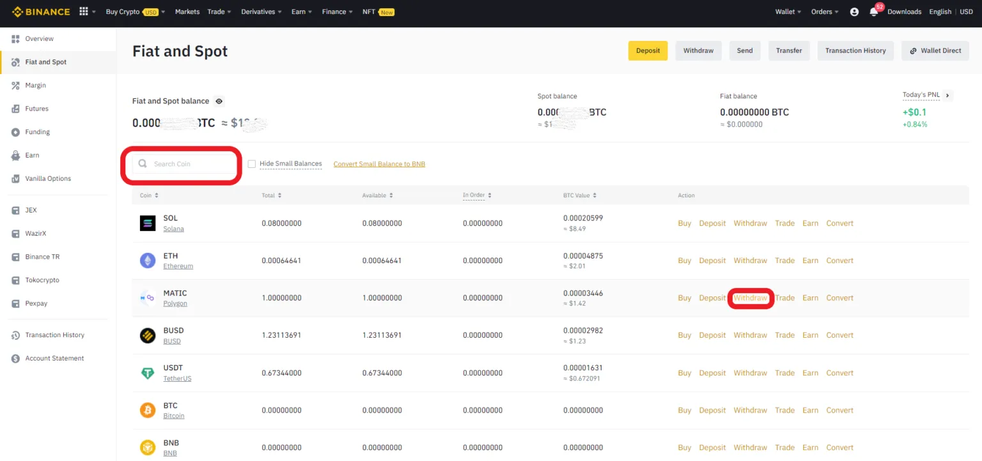Click the Transaction History header button

855,50
